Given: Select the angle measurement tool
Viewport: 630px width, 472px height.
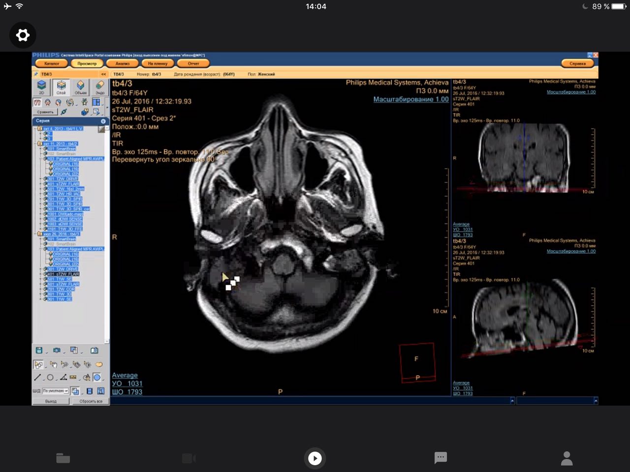Looking at the screenshot, I should click(x=63, y=378).
